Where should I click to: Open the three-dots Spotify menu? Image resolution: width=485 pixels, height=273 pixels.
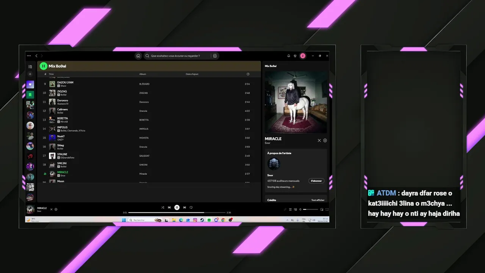tap(29, 56)
